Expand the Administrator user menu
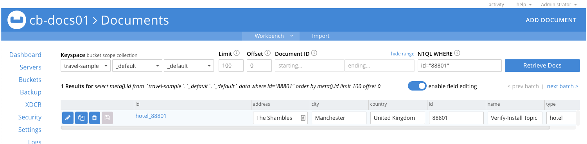This screenshot has height=144, width=587. [x=559, y=4]
